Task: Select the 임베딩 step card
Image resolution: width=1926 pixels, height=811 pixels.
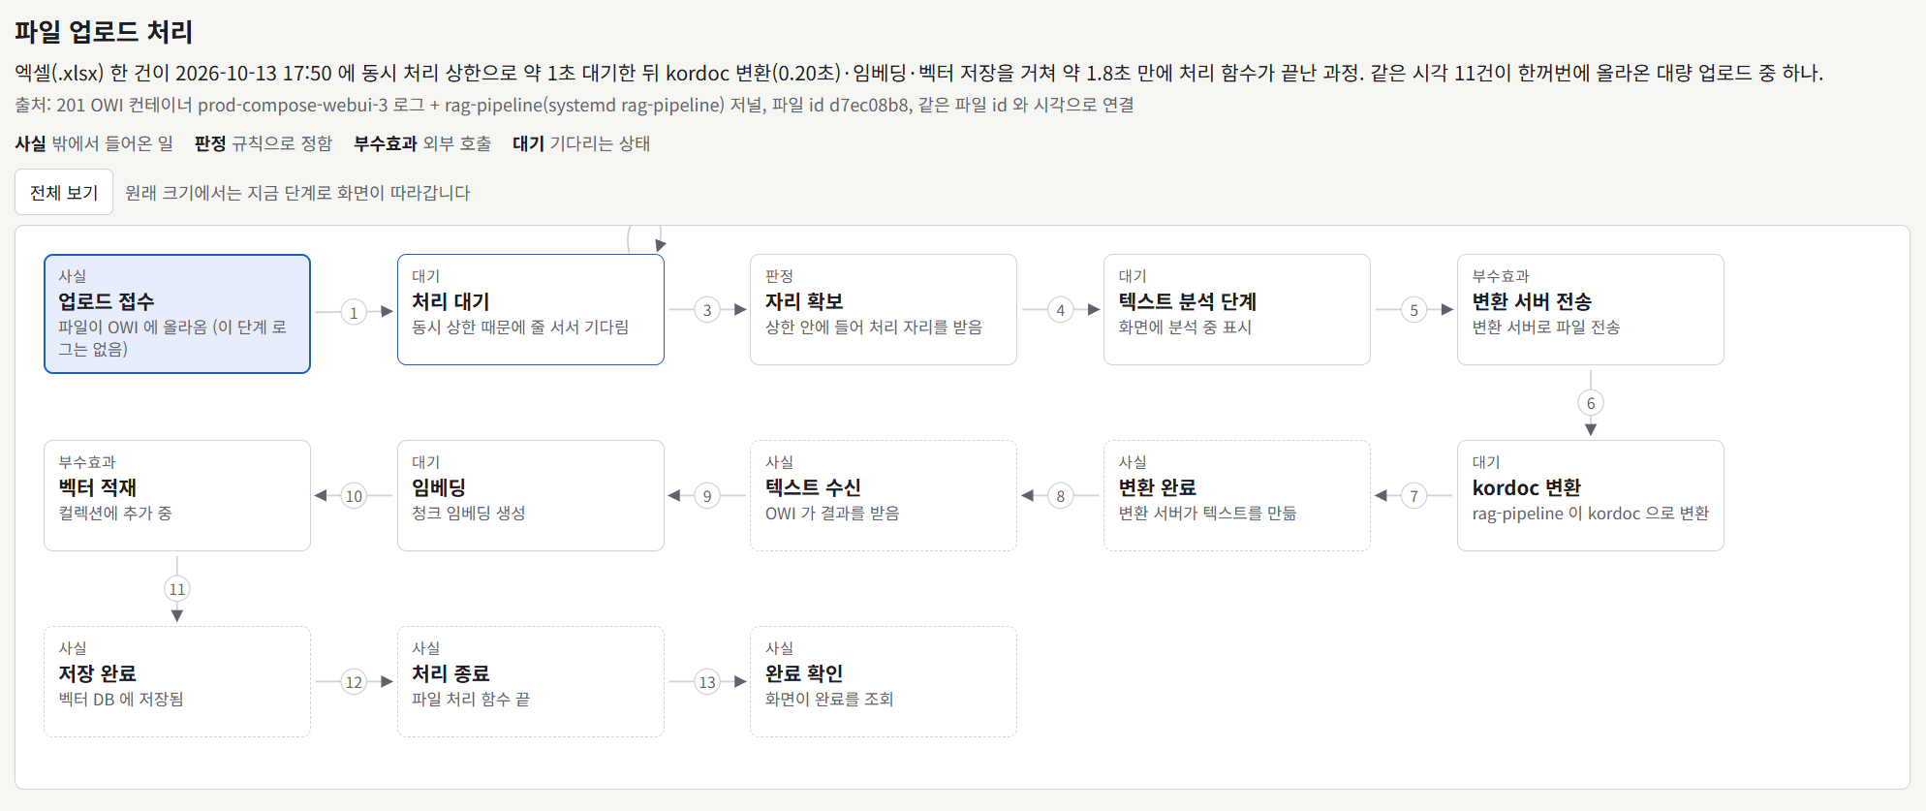Action: coord(531,495)
